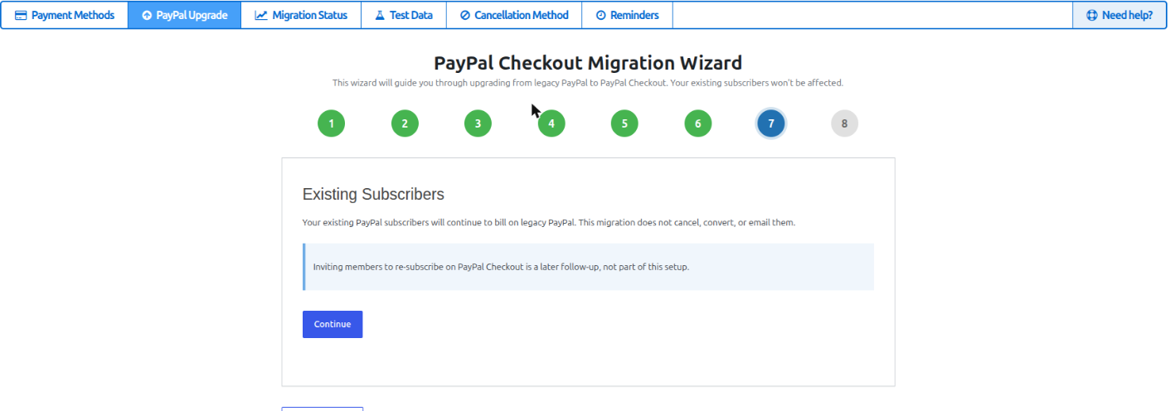Screen dimensions: 1170x411
Task: Go to the Cancellation Method tab
Action: point(514,15)
